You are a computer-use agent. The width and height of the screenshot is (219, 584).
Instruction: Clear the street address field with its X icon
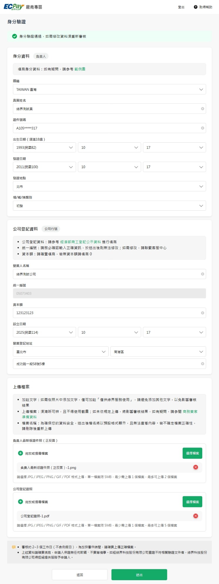pyautogui.click(x=203, y=364)
